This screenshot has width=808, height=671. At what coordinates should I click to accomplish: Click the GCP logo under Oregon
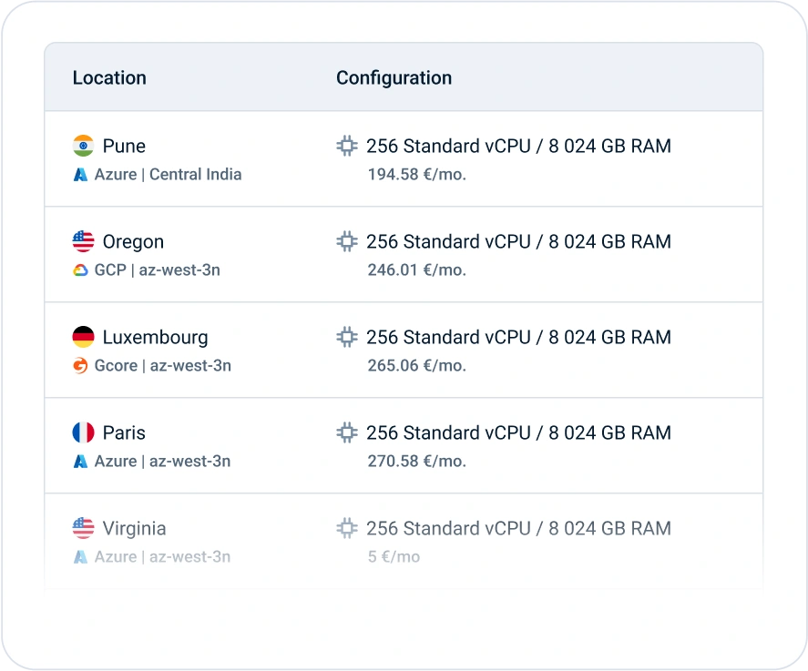(80, 270)
